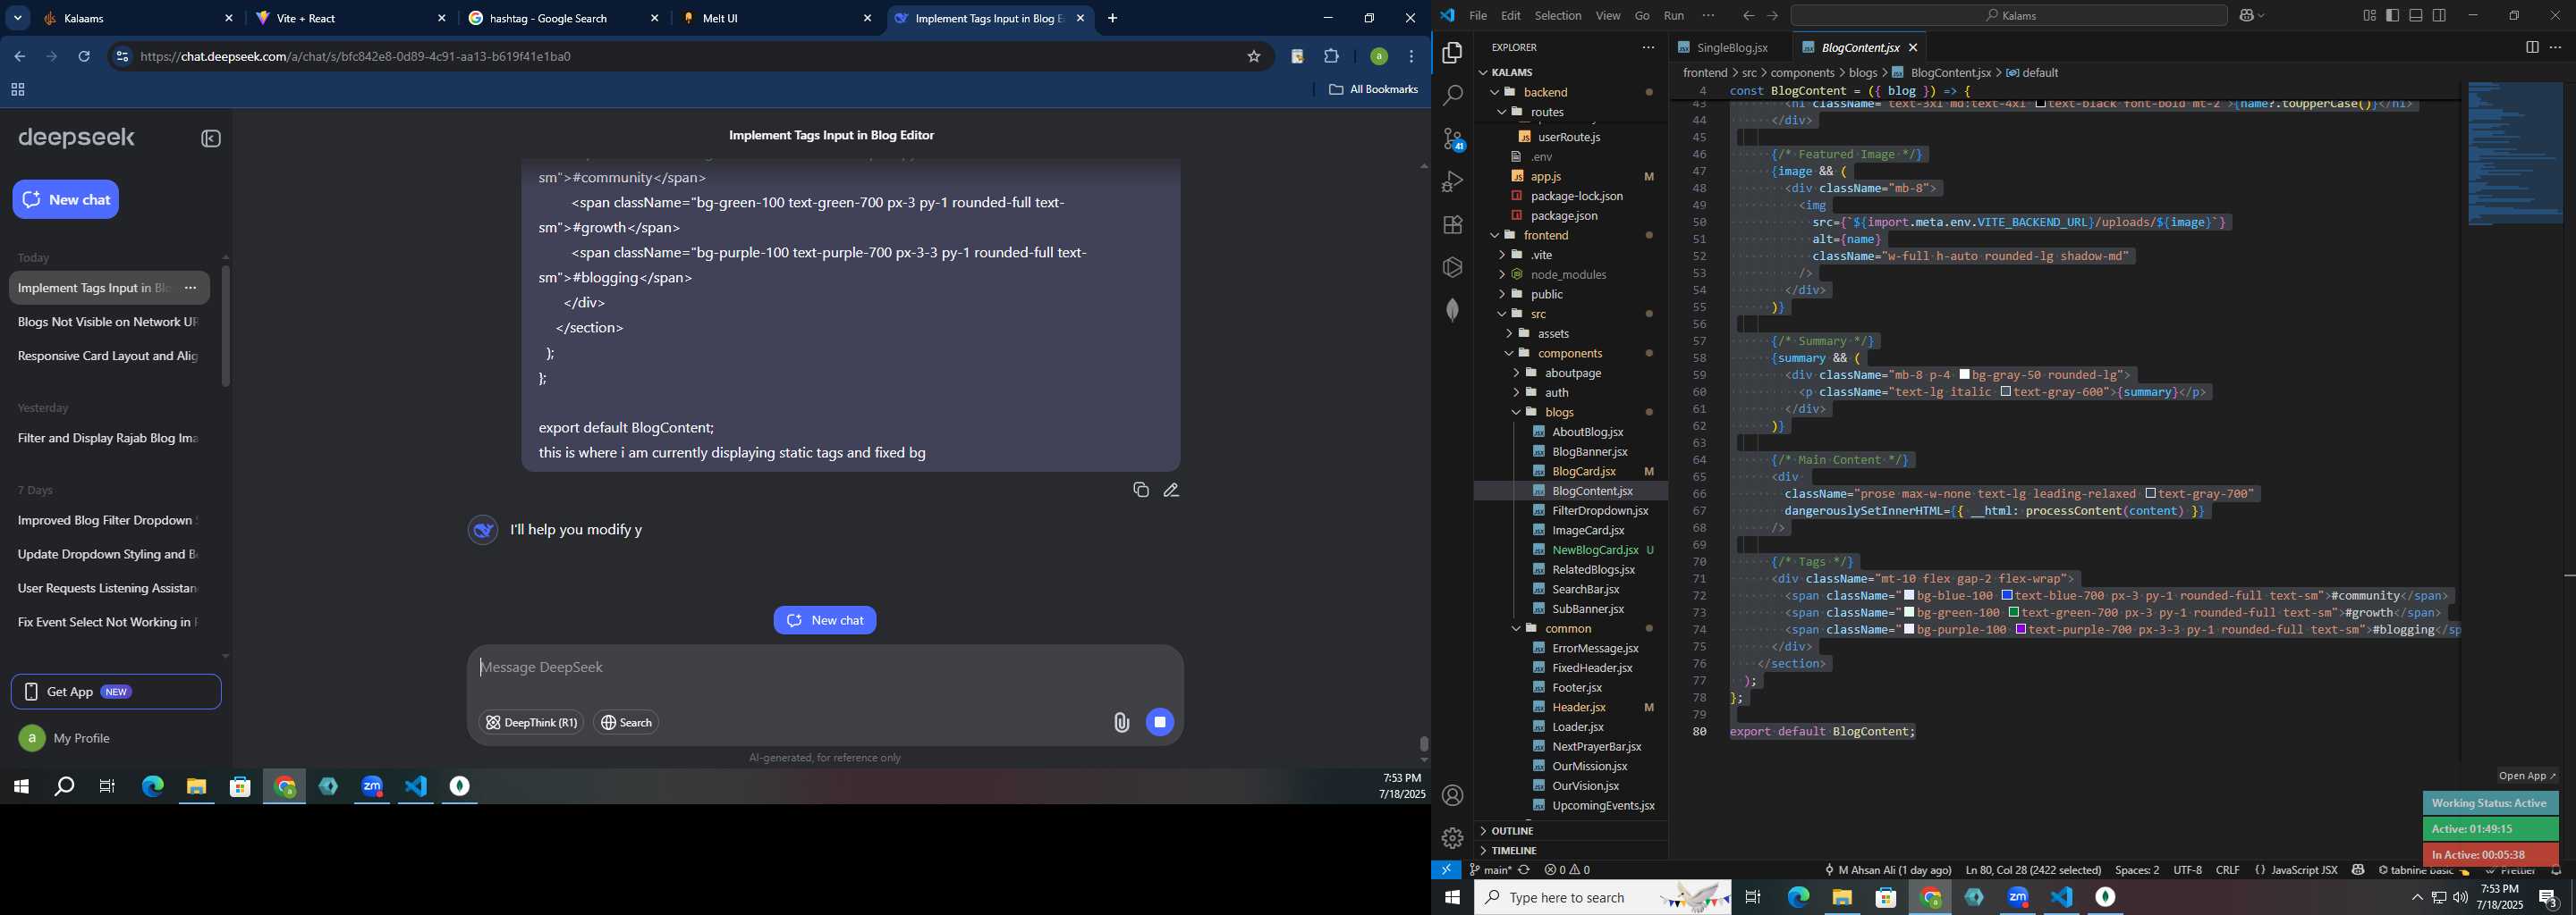
Task: Expand the auth folder
Action: click(x=1516, y=392)
